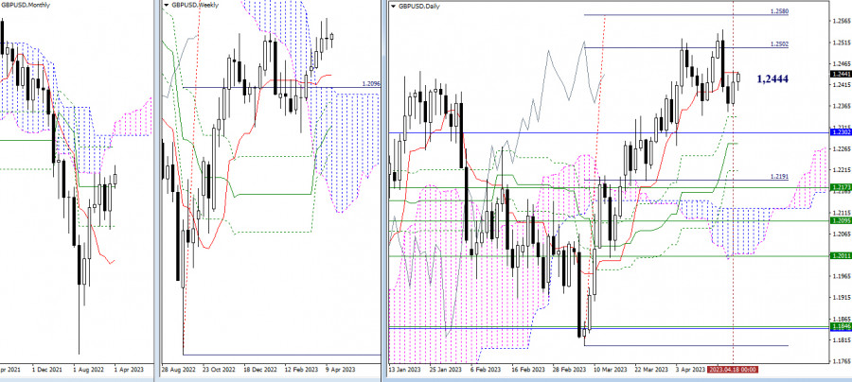The height and width of the screenshot is (382, 852).
Task: Click the 1 Apr 2023 date on the Monthly chart
Action: (128, 369)
